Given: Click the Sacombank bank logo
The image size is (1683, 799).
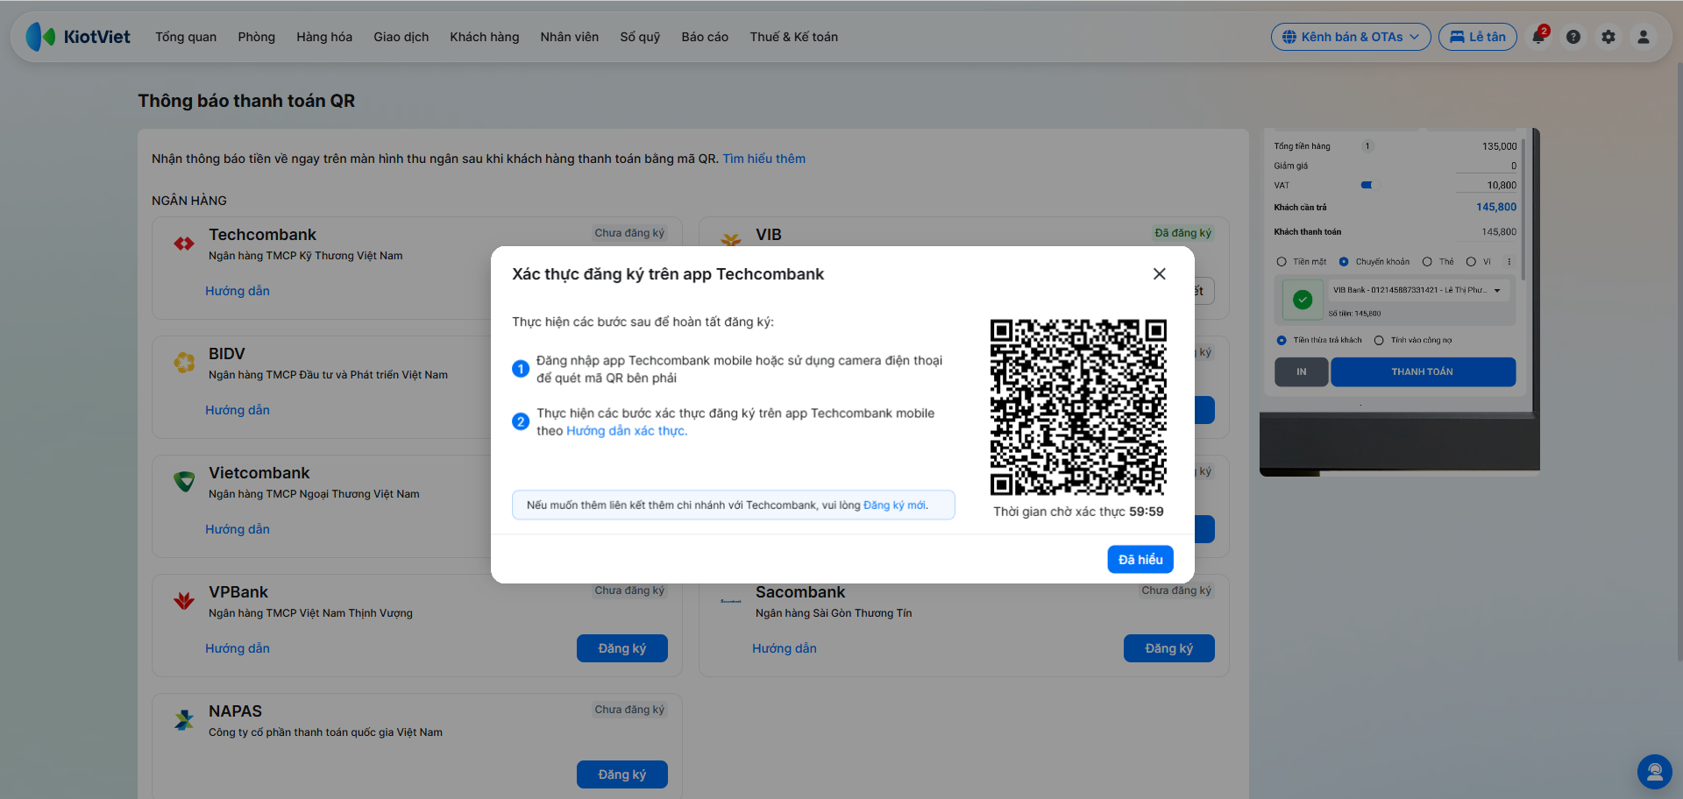Looking at the screenshot, I should (730, 601).
